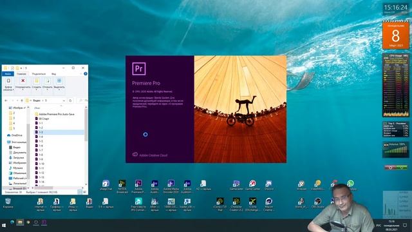
Task: Select the WhatsApp desktop shortcut
Action: (x=350, y=185)
